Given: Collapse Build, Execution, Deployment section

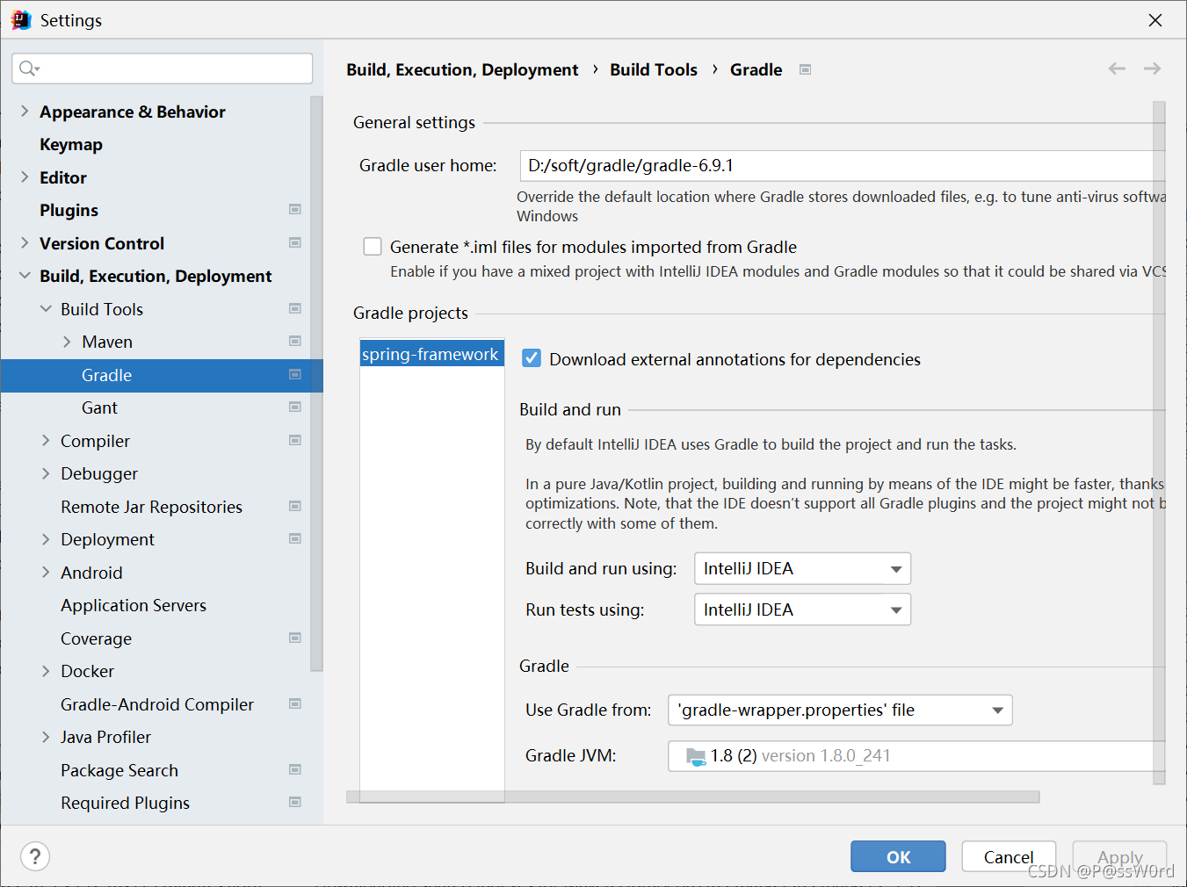Looking at the screenshot, I should 25,276.
